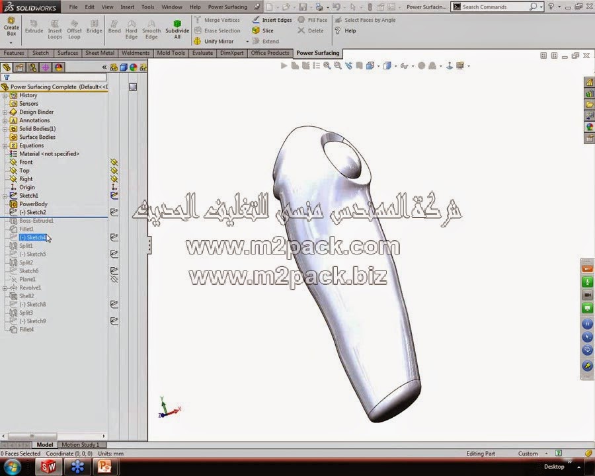Screen dimensions: 595x476
Task: Expand the Sketch1 node
Action: pyautogui.click(x=5, y=196)
